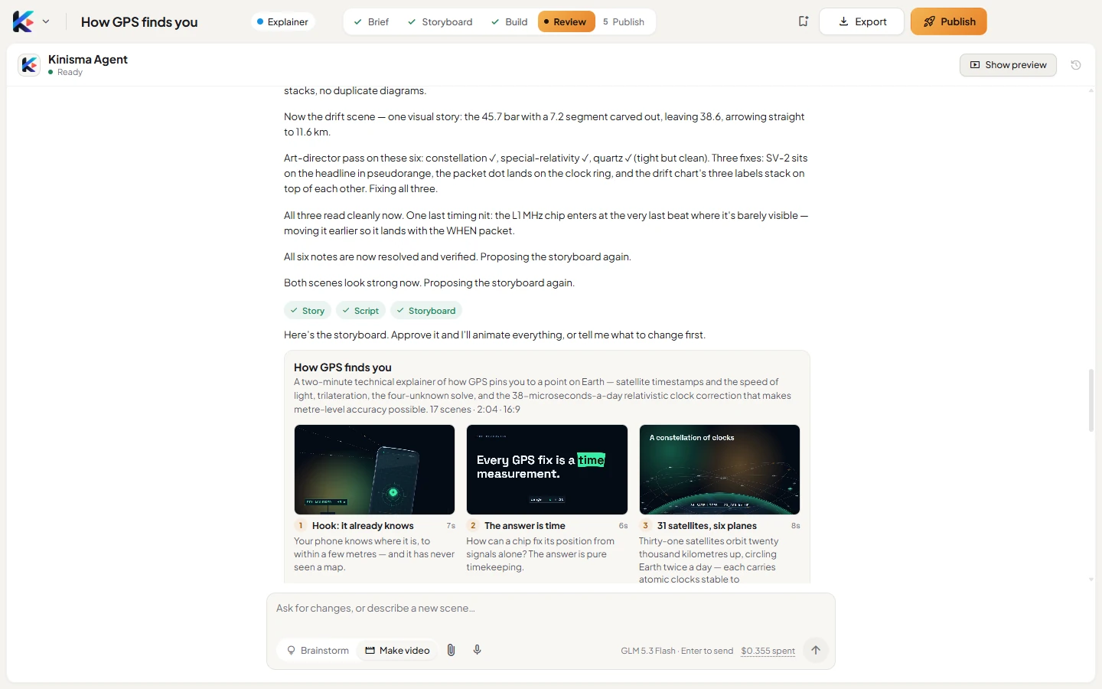Open the Explainer type selector

[x=282, y=21]
